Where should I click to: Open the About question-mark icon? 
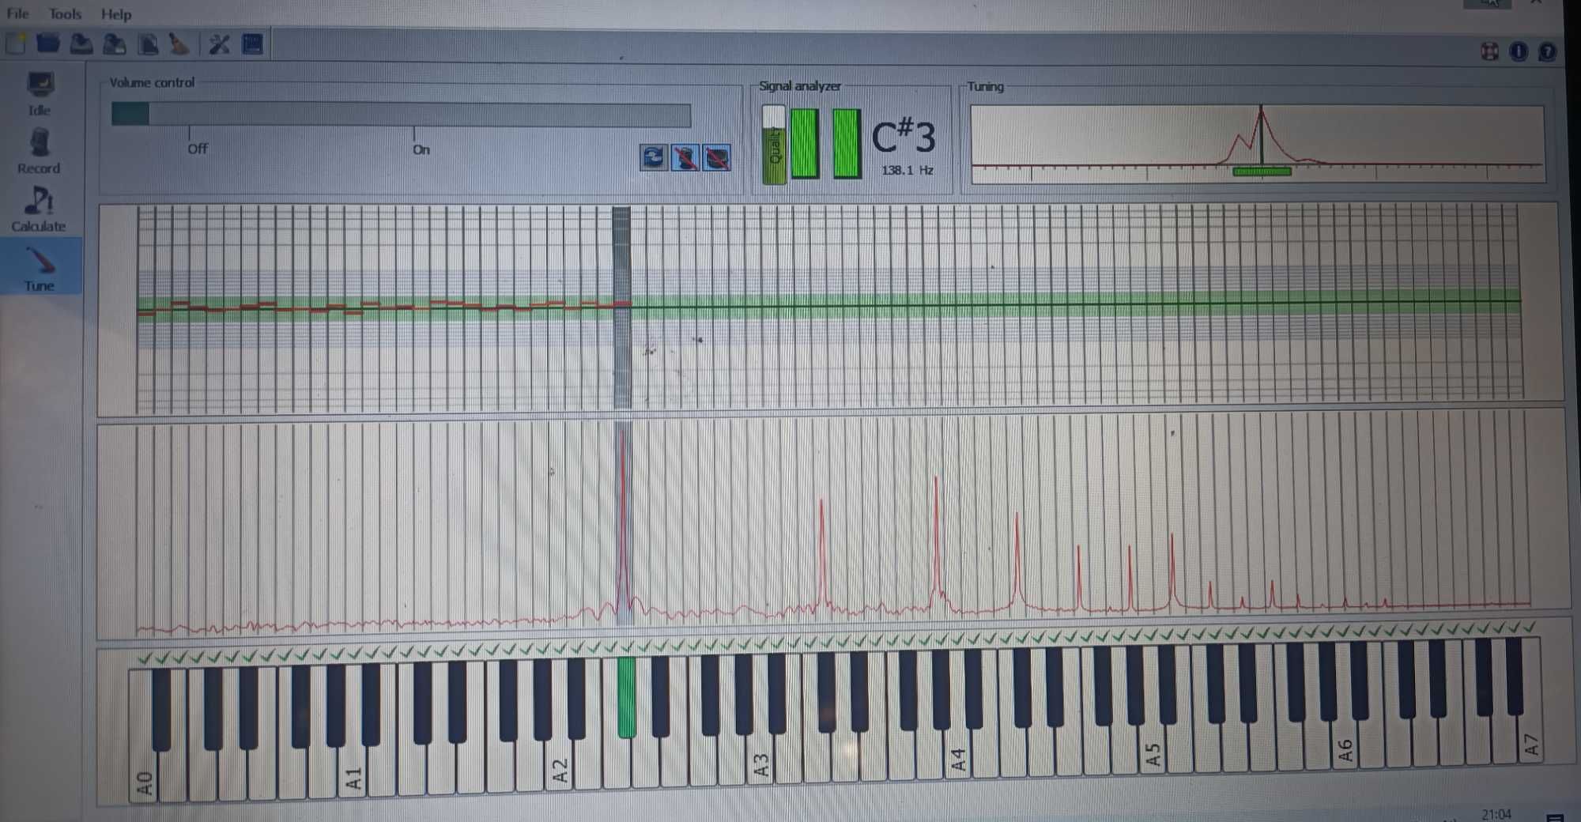(1547, 51)
